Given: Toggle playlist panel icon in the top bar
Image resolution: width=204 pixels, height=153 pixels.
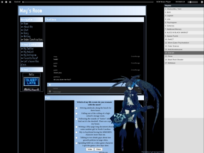Looking at the screenshot, I should tap(202, 2).
